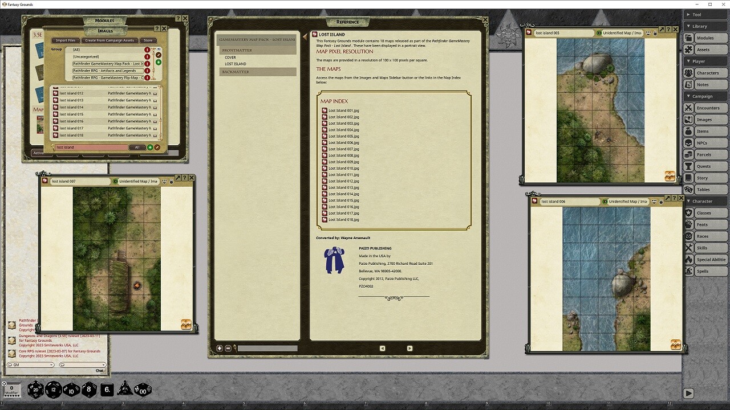Open the Lost Island 010.jpg map link
This screenshot has height=410, width=730.
click(x=343, y=167)
